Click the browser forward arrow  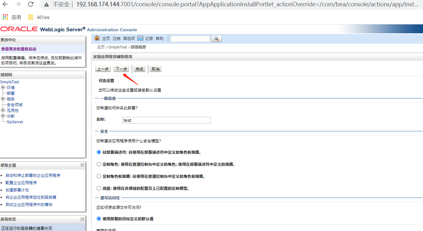(x=18, y=4)
